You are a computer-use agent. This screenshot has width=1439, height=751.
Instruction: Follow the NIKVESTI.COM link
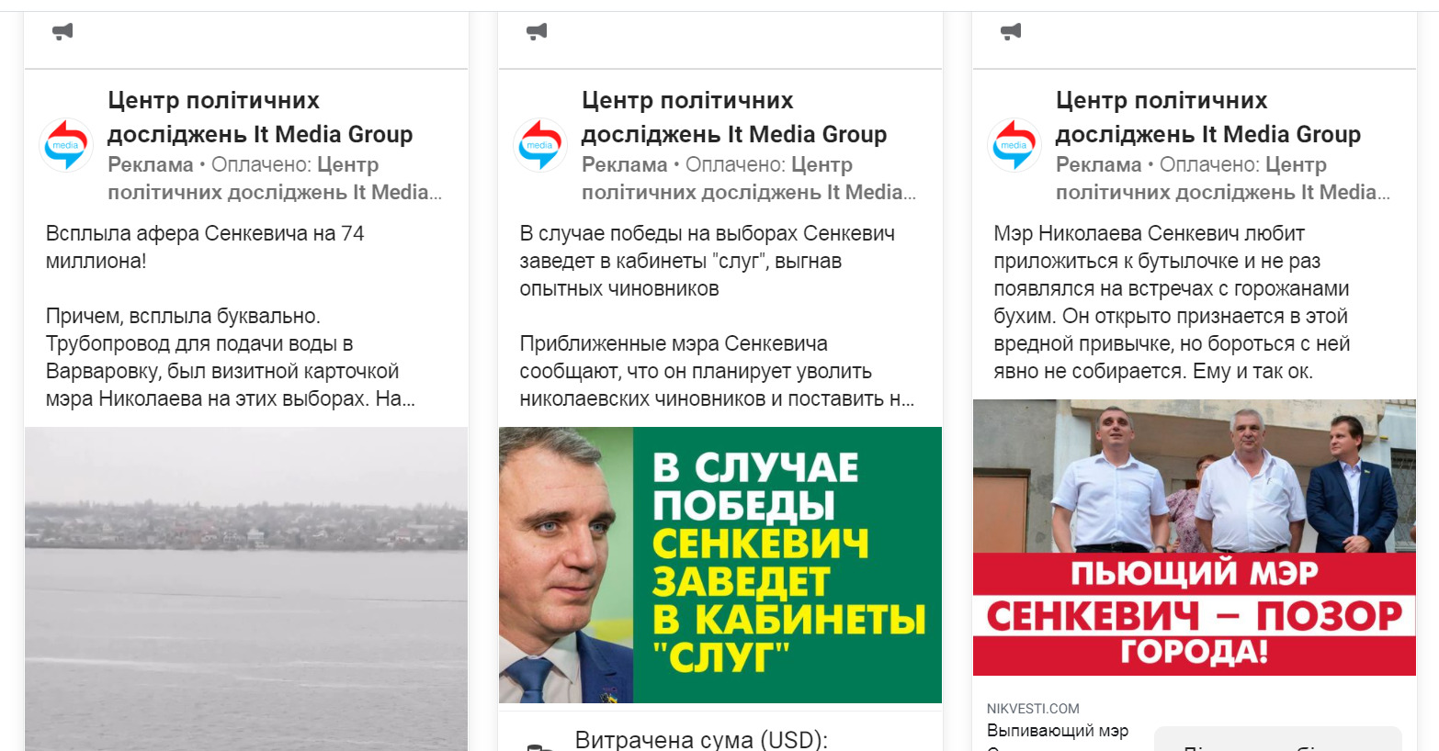(x=1033, y=709)
